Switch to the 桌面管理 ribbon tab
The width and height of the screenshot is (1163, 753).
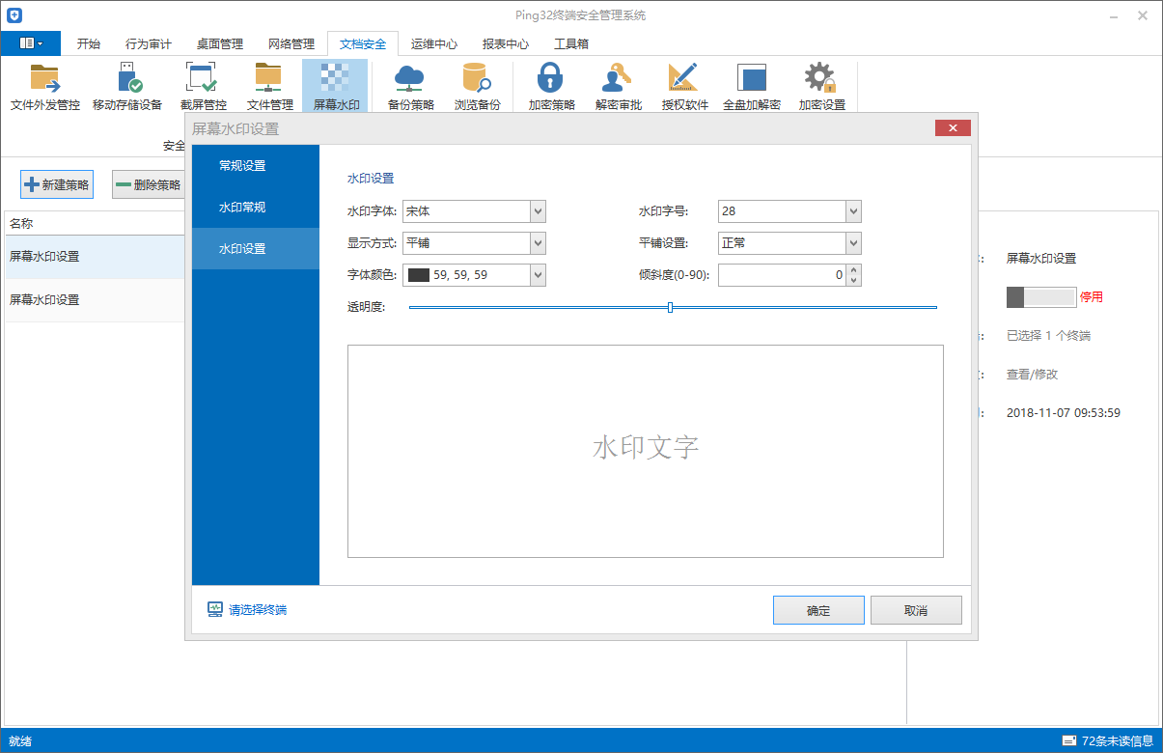pyautogui.click(x=220, y=43)
